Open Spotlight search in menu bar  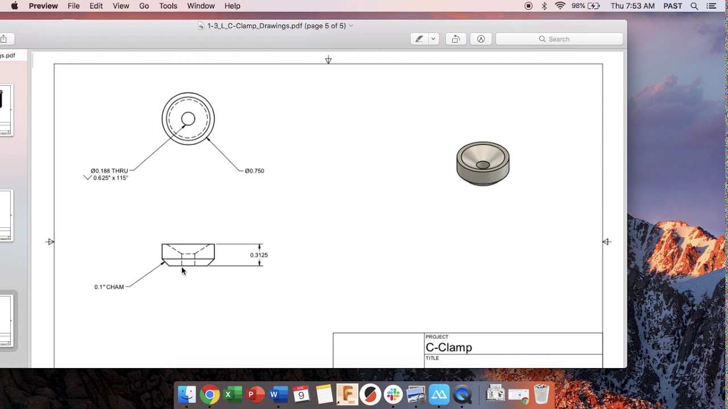pos(694,6)
